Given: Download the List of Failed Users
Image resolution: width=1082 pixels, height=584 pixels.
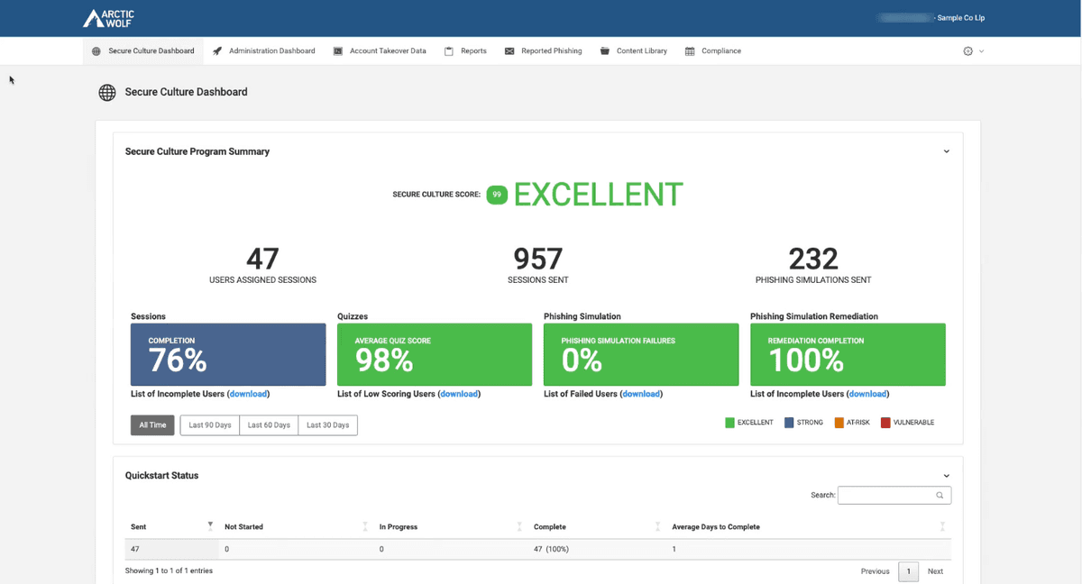Looking at the screenshot, I should [x=641, y=394].
